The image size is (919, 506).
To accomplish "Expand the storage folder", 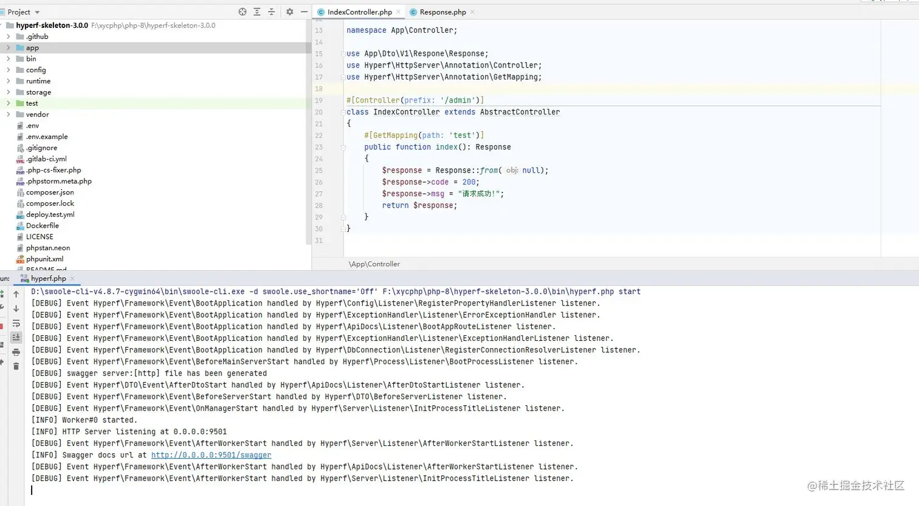I will [9, 92].
